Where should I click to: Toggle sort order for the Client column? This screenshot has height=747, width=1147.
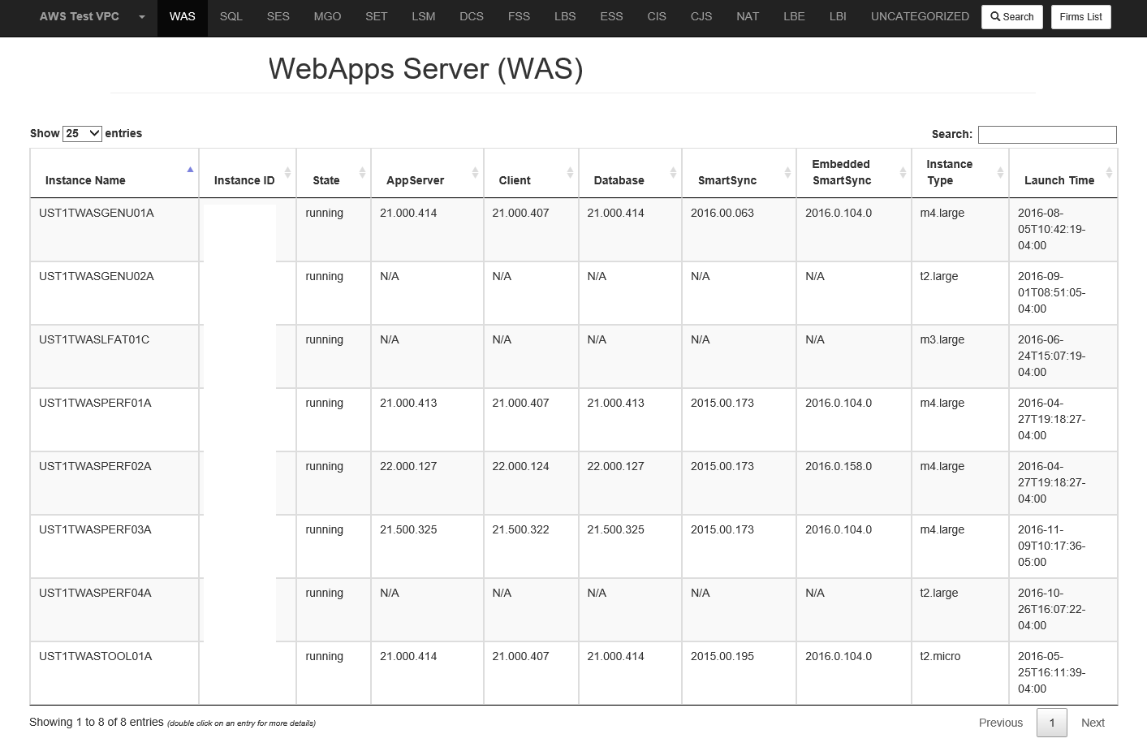tap(568, 172)
